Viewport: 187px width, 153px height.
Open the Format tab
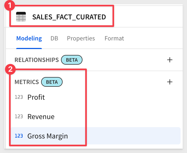point(114,38)
